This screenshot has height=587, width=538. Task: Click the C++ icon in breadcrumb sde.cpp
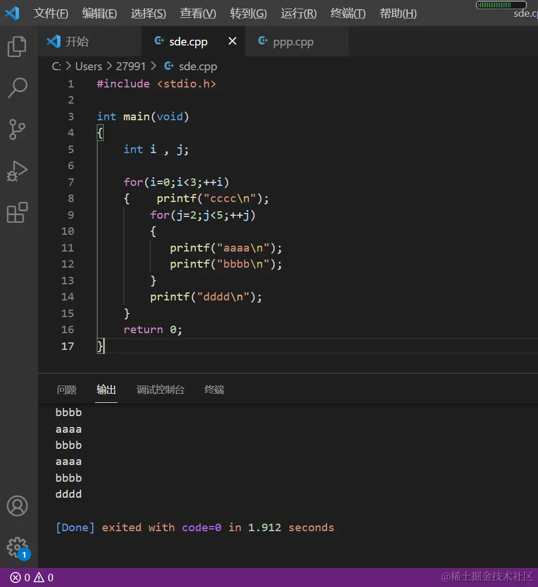point(169,66)
